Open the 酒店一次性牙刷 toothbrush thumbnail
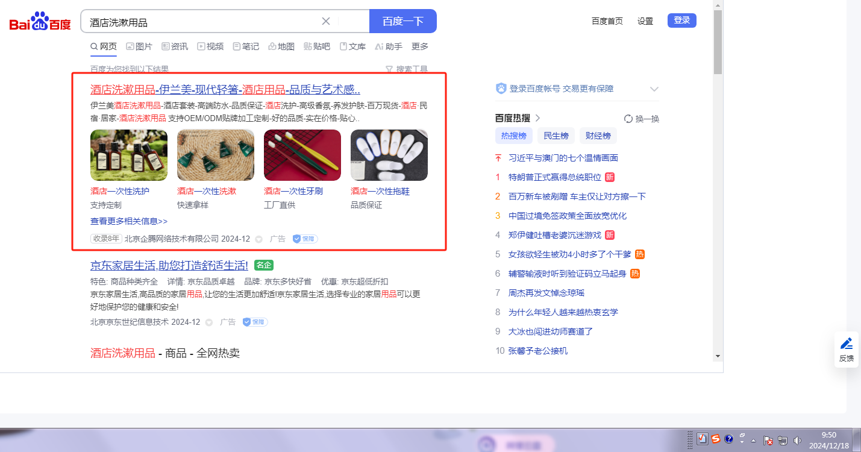The height and width of the screenshot is (452, 861). (x=302, y=155)
